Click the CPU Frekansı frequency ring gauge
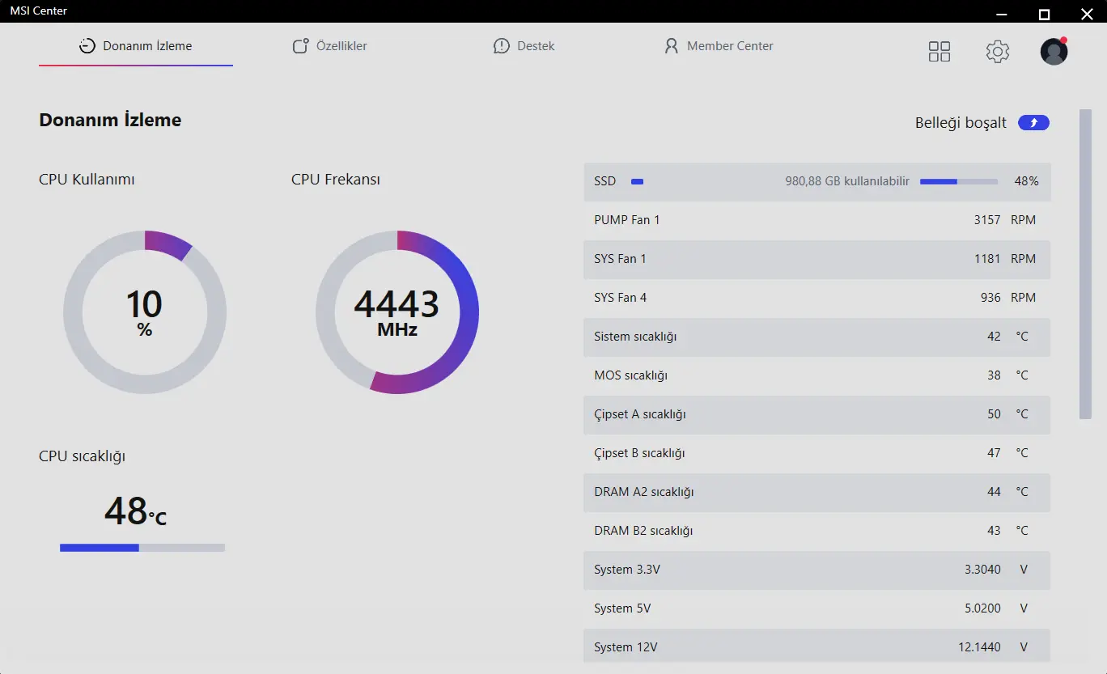The width and height of the screenshot is (1107, 674). [397, 312]
